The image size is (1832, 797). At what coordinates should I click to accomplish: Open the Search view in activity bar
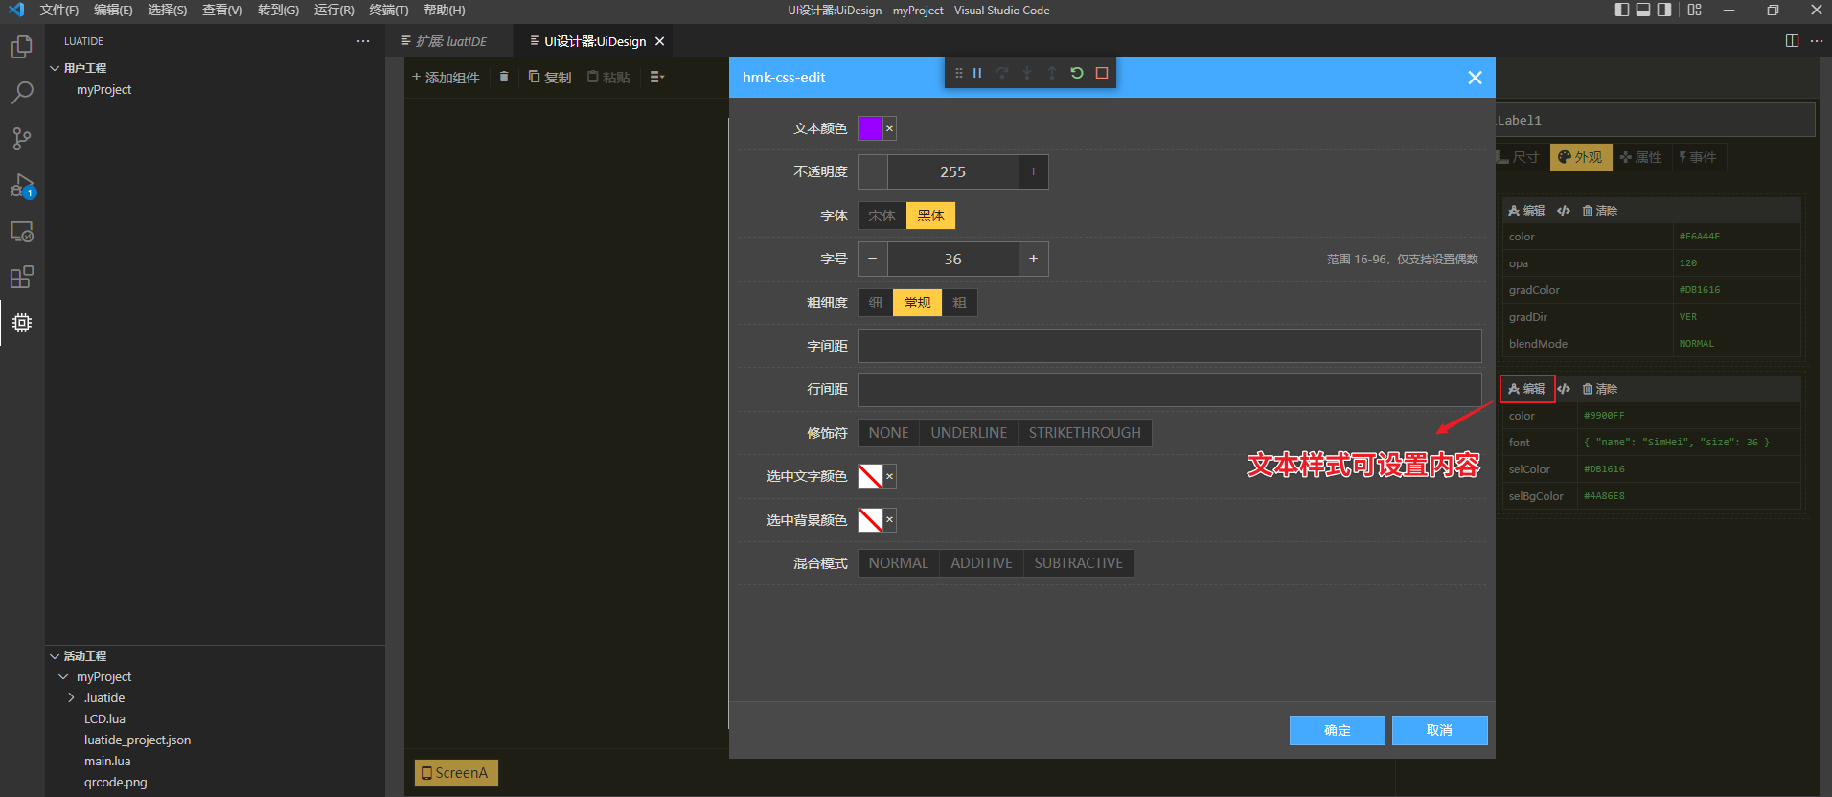pos(22,93)
